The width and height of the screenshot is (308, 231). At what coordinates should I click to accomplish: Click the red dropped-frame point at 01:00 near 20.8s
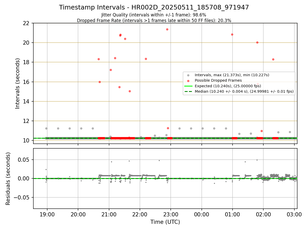(232, 34)
